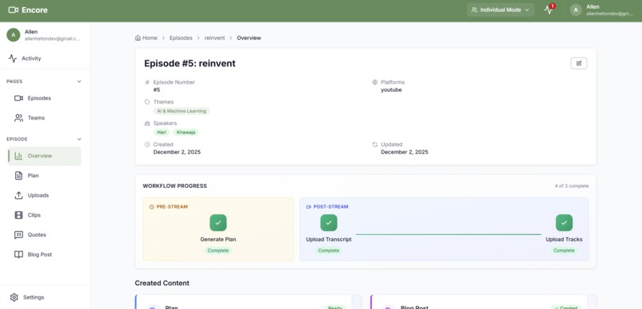The height and width of the screenshot is (309, 642).
Task: Click the Khawaja speaker tag
Action: (x=186, y=132)
